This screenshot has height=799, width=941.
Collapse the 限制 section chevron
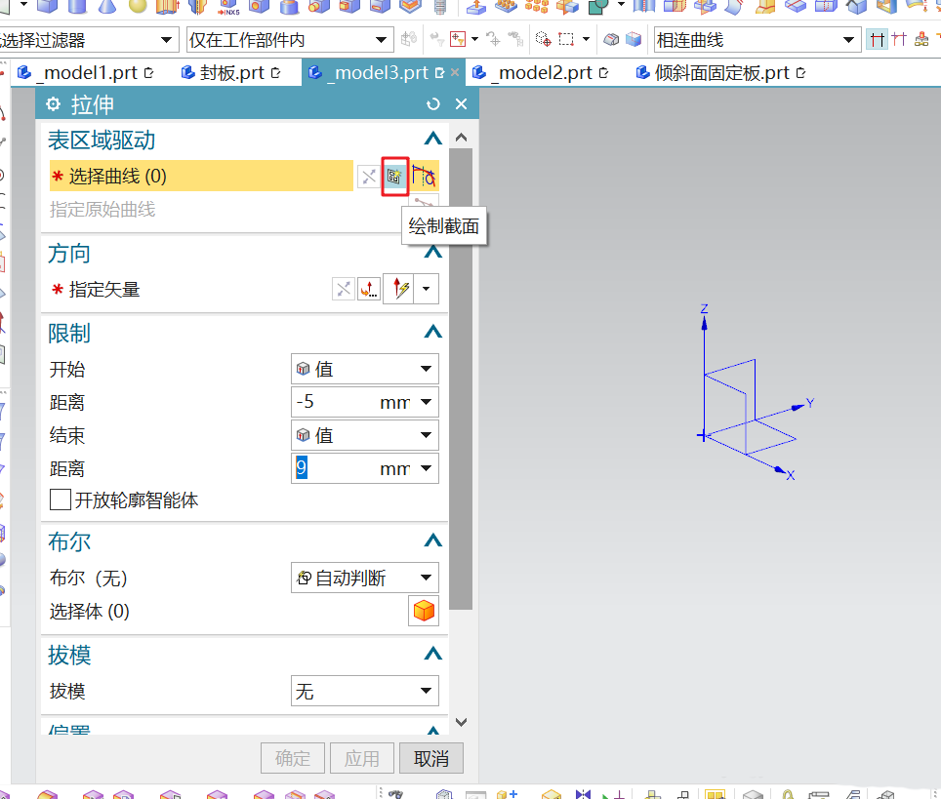[432, 332]
